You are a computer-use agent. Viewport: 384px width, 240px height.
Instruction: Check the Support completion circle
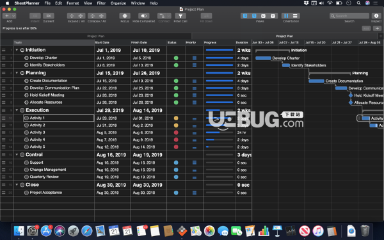coord(26,163)
